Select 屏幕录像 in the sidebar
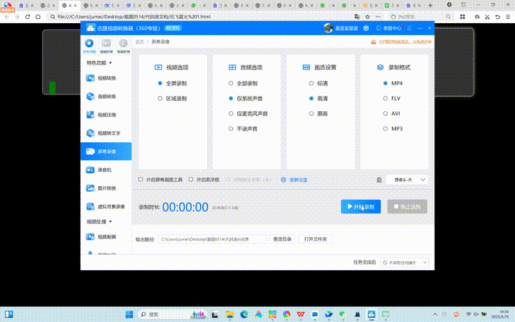The height and width of the screenshot is (322, 515). tap(106, 151)
